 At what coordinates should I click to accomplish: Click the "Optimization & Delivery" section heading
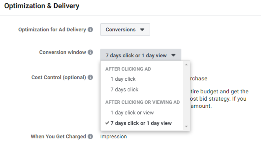pyautogui.click(x=42, y=6)
